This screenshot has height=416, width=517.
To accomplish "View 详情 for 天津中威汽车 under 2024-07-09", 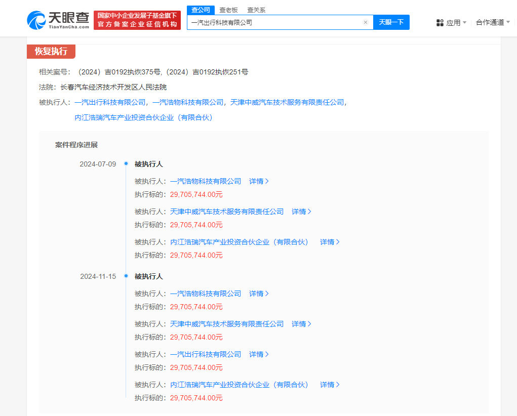I will click(x=301, y=212).
